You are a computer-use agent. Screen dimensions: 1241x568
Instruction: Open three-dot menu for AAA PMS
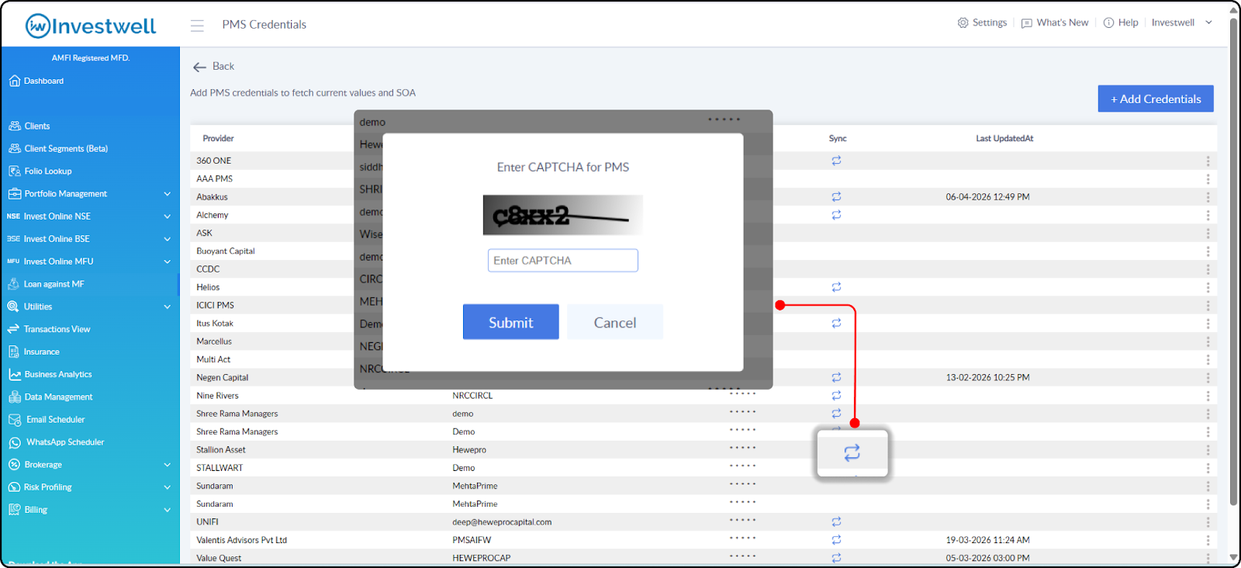pyautogui.click(x=1208, y=178)
